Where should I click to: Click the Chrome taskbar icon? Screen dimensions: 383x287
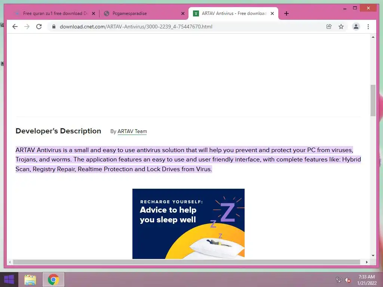coord(53,280)
